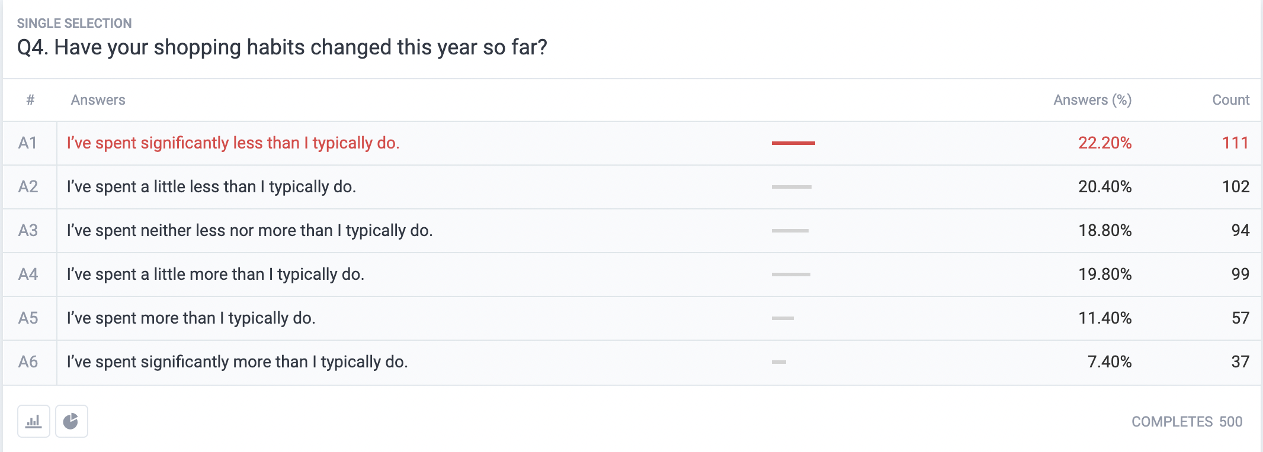Select answer row A1 significantly less
The image size is (1263, 452).
631,143
